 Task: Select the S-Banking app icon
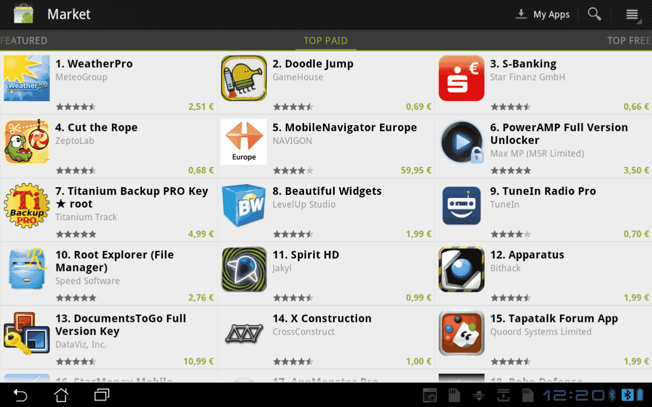pyautogui.click(x=461, y=78)
